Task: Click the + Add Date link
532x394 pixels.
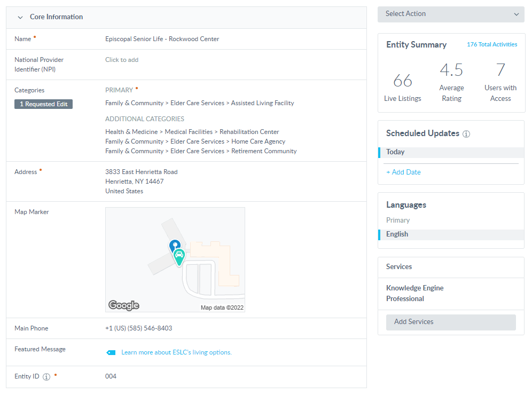Action: click(403, 172)
